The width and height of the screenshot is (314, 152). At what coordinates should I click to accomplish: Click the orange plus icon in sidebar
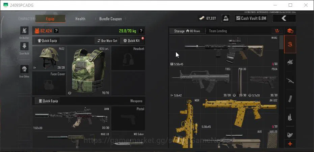point(290,144)
